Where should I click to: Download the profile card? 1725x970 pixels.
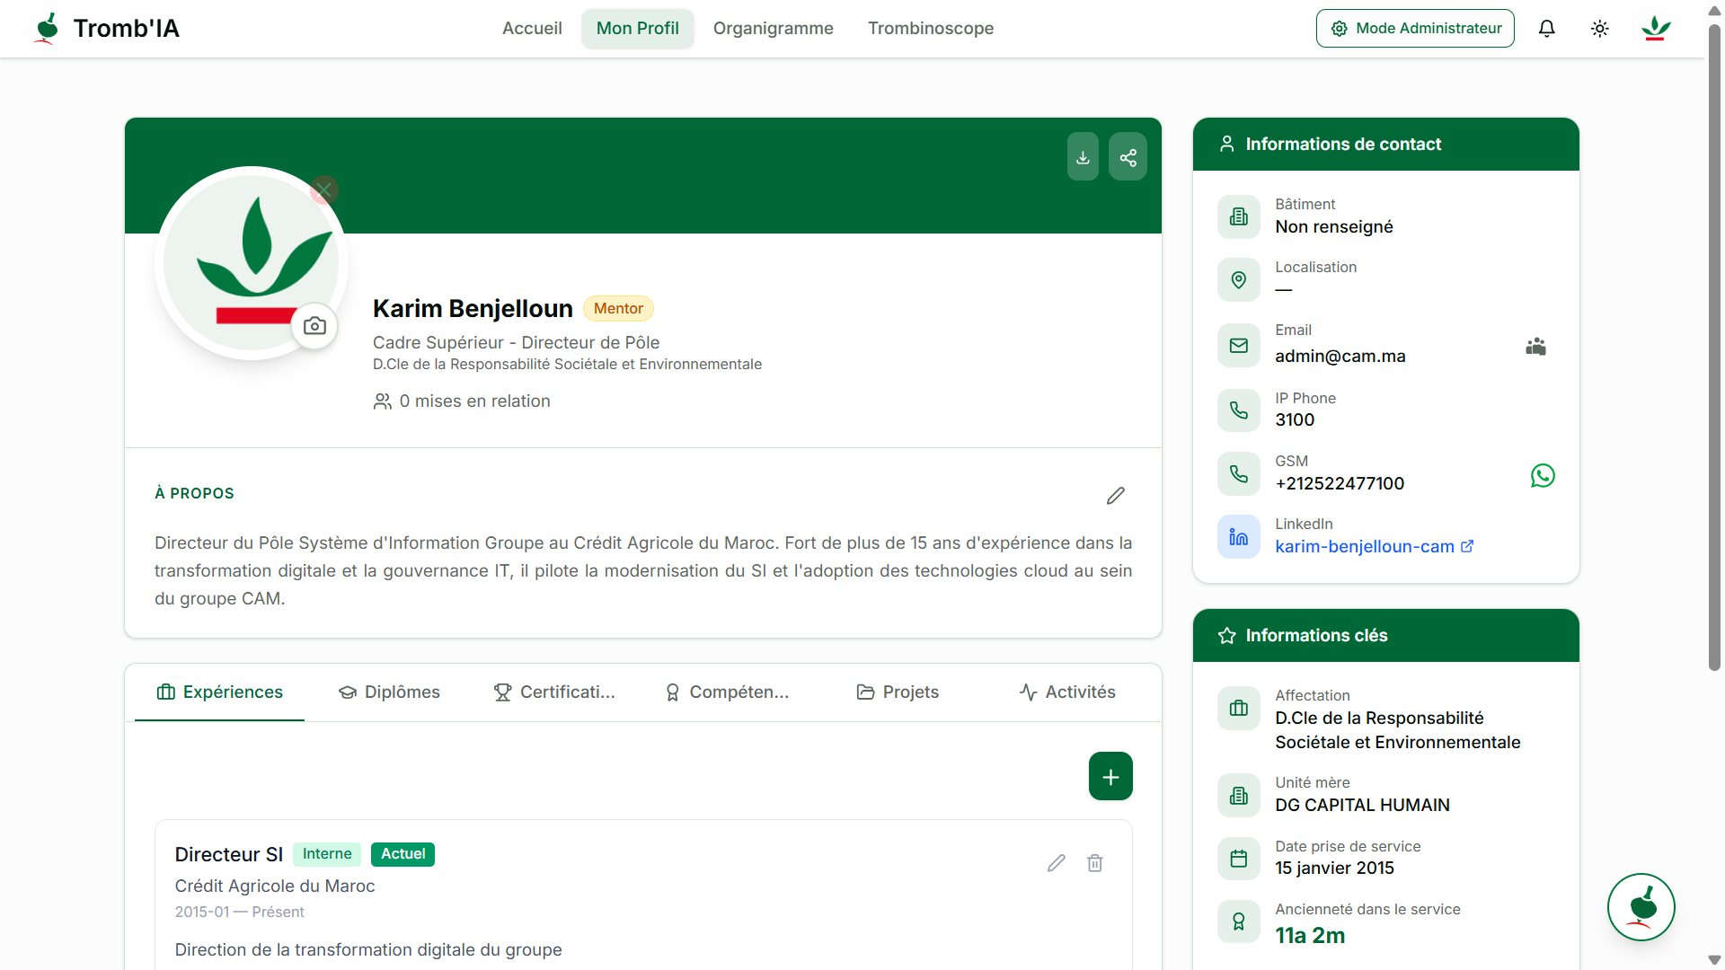pyautogui.click(x=1083, y=157)
